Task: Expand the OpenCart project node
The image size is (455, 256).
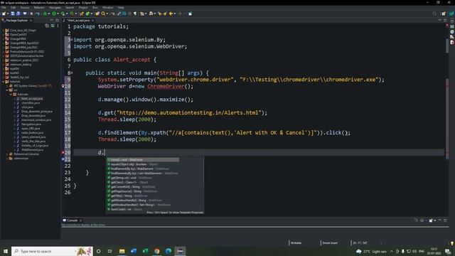Action: pyautogui.click(x=3, y=35)
